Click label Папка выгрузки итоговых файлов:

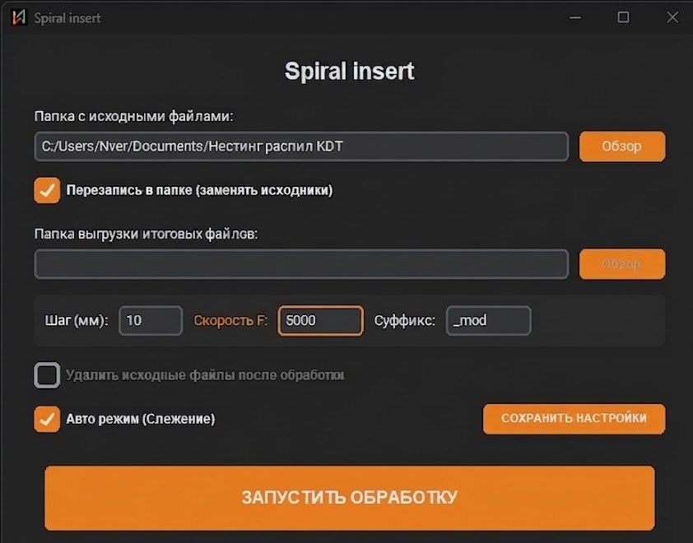(x=146, y=234)
